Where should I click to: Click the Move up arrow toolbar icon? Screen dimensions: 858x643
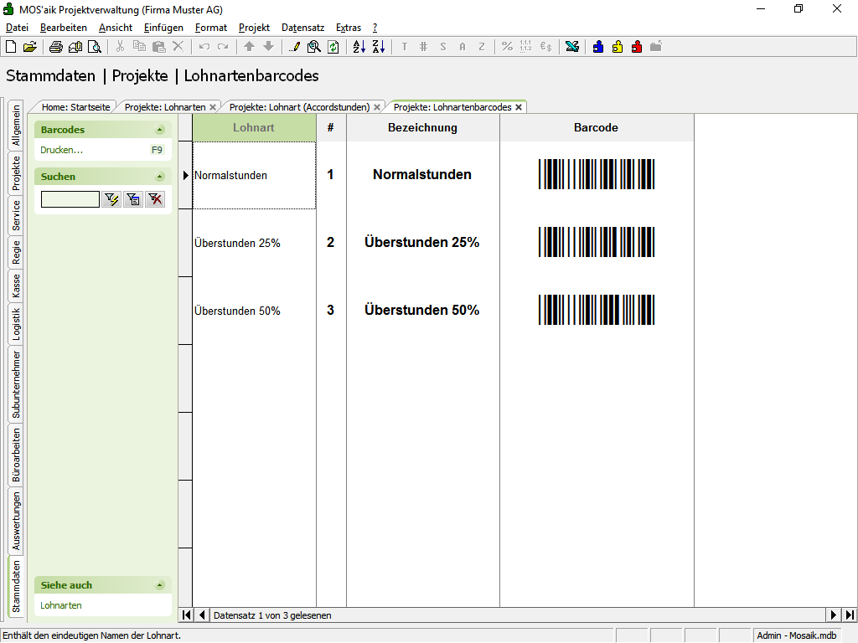pyautogui.click(x=250, y=47)
